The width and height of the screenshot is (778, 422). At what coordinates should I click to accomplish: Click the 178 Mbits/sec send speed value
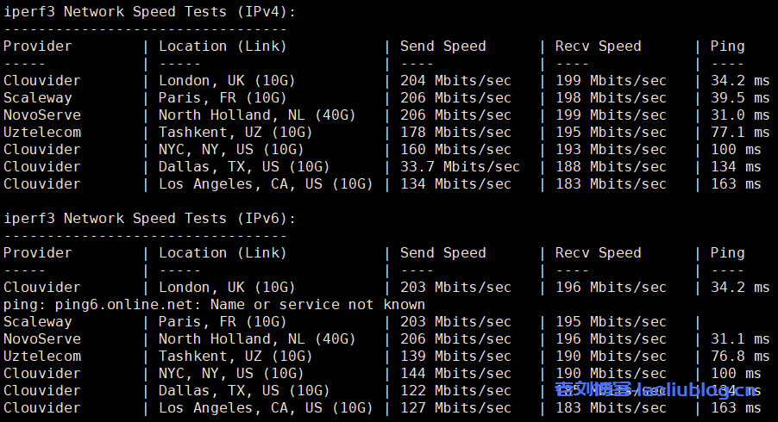(455, 132)
